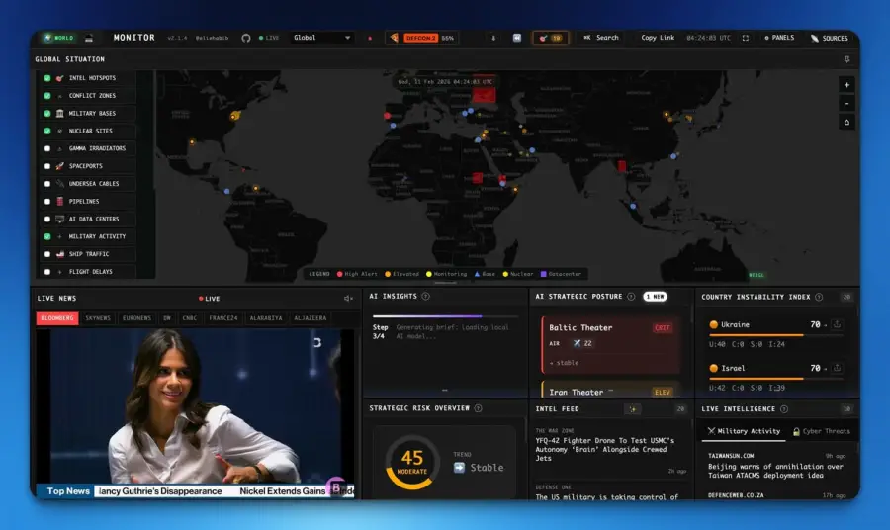Toggle fullscreen mode icon

click(746, 38)
